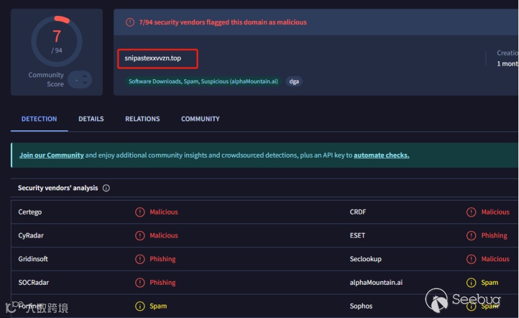Screen dimensions: 519x318
Task: Click the Malicious verdict text for CyRadar
Action: coord(164,236)
